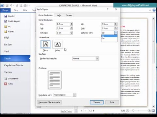Go to the previous preview page arrow
This screenshot has width=157, height=117.
tap(81, 110)
